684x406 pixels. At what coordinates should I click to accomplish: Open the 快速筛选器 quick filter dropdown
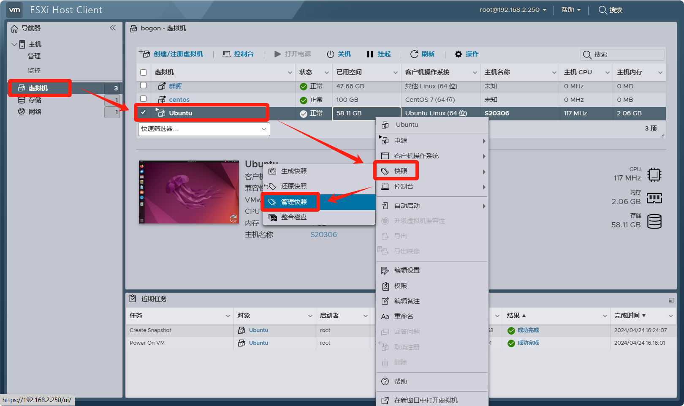[204, 129]
